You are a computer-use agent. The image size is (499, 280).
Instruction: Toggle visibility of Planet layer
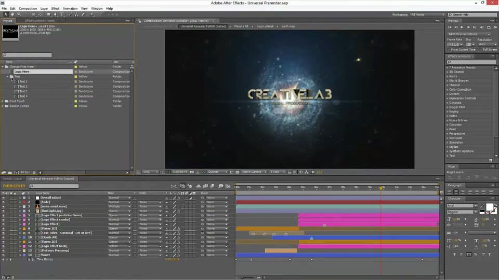[4, 255]
